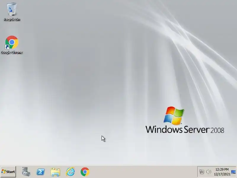Image resolution: width=237 pixels, height=178 pixels.
Task: Click the date 12/17/2021 in the tray
Action: pos(222,174)
